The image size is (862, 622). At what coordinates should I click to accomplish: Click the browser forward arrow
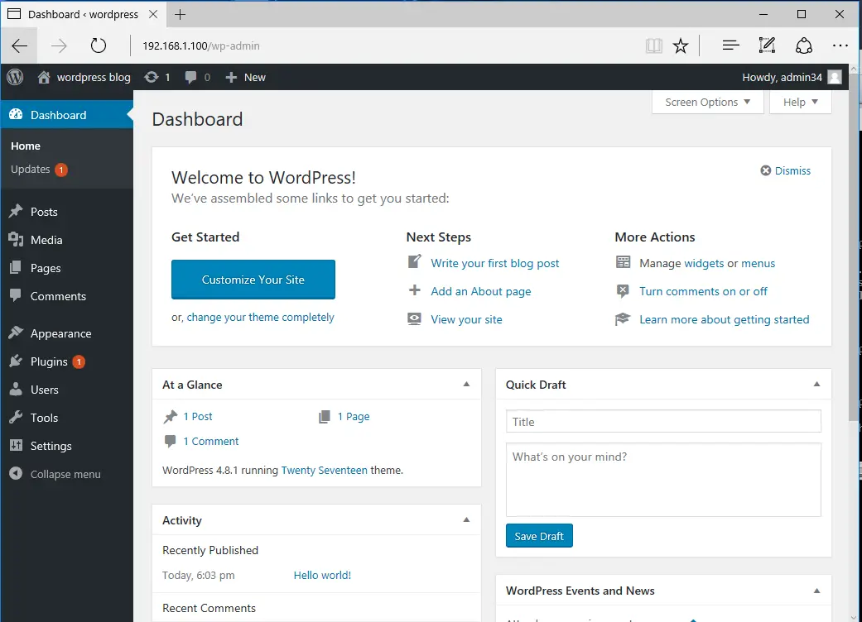tap(59, 45)
